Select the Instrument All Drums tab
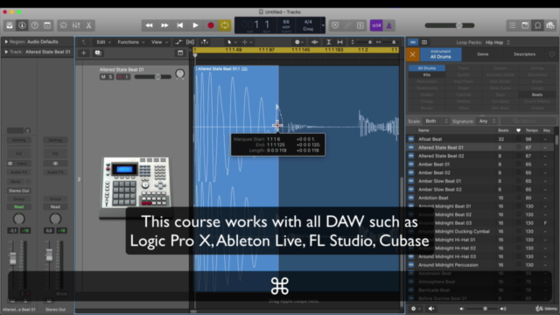Image resolution: width=560 pixels, height=315 pixels. tap(441, 54)
